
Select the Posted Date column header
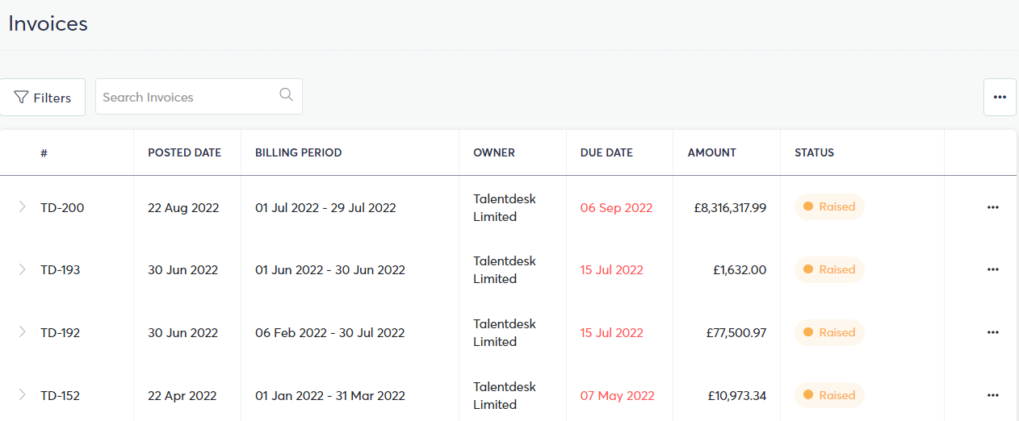pyautogui.click(x=184, y=152)
